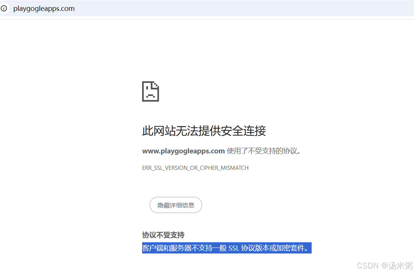Click the playgogleapps.com URL in address bar
Viewport: 414px width, 273px height.
[44, 9]
